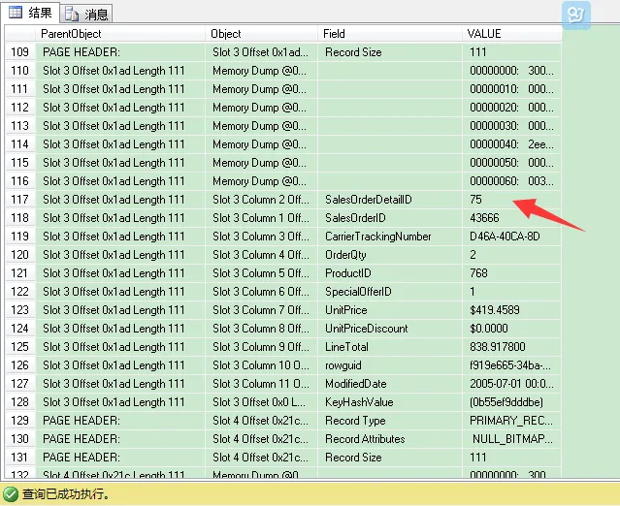Select the ModifiedDate value 2005-07-01
The height and width of the screenshot is (506, 620).
point(511,384)
